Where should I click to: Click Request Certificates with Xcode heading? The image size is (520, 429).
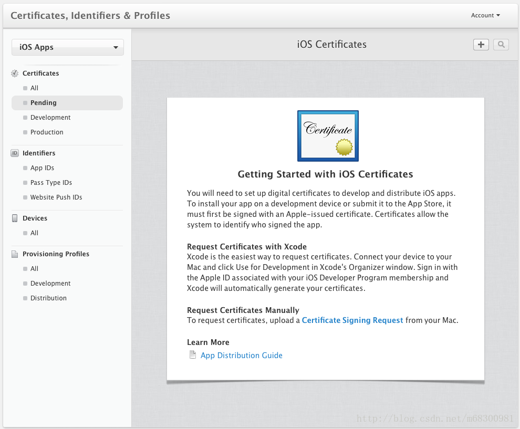[x=247, y=247]
